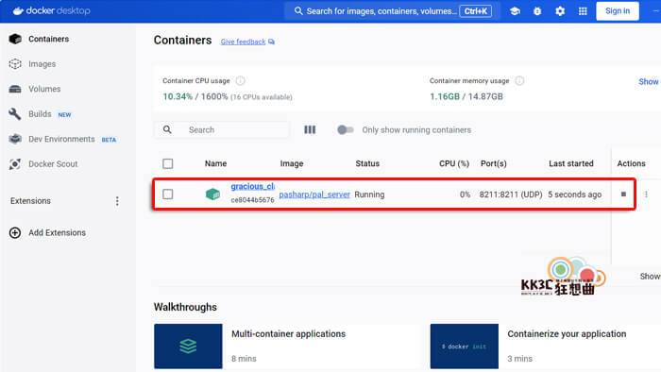Click the Running status text
Image resolution: width=661 pixels, height=372 pixels.
coord(369,194)
